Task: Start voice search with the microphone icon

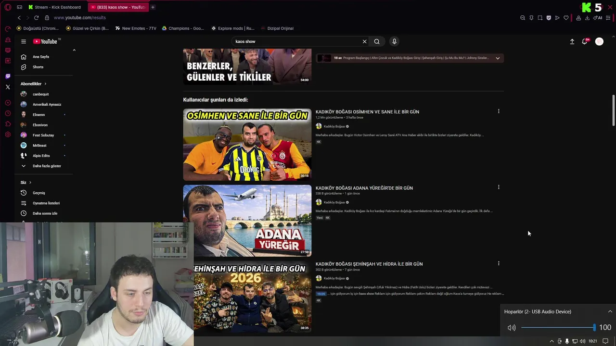Action: pos(394,41)
